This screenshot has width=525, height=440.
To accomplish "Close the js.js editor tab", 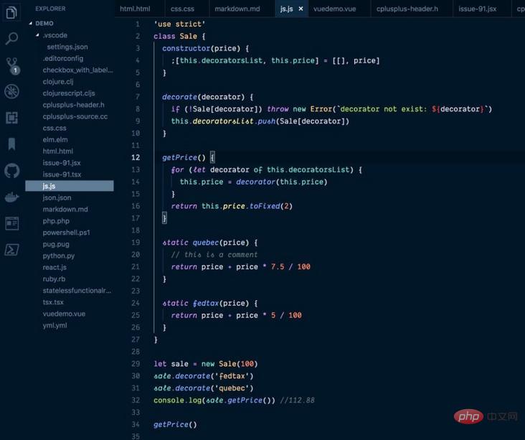I will [x=301, y=9].
